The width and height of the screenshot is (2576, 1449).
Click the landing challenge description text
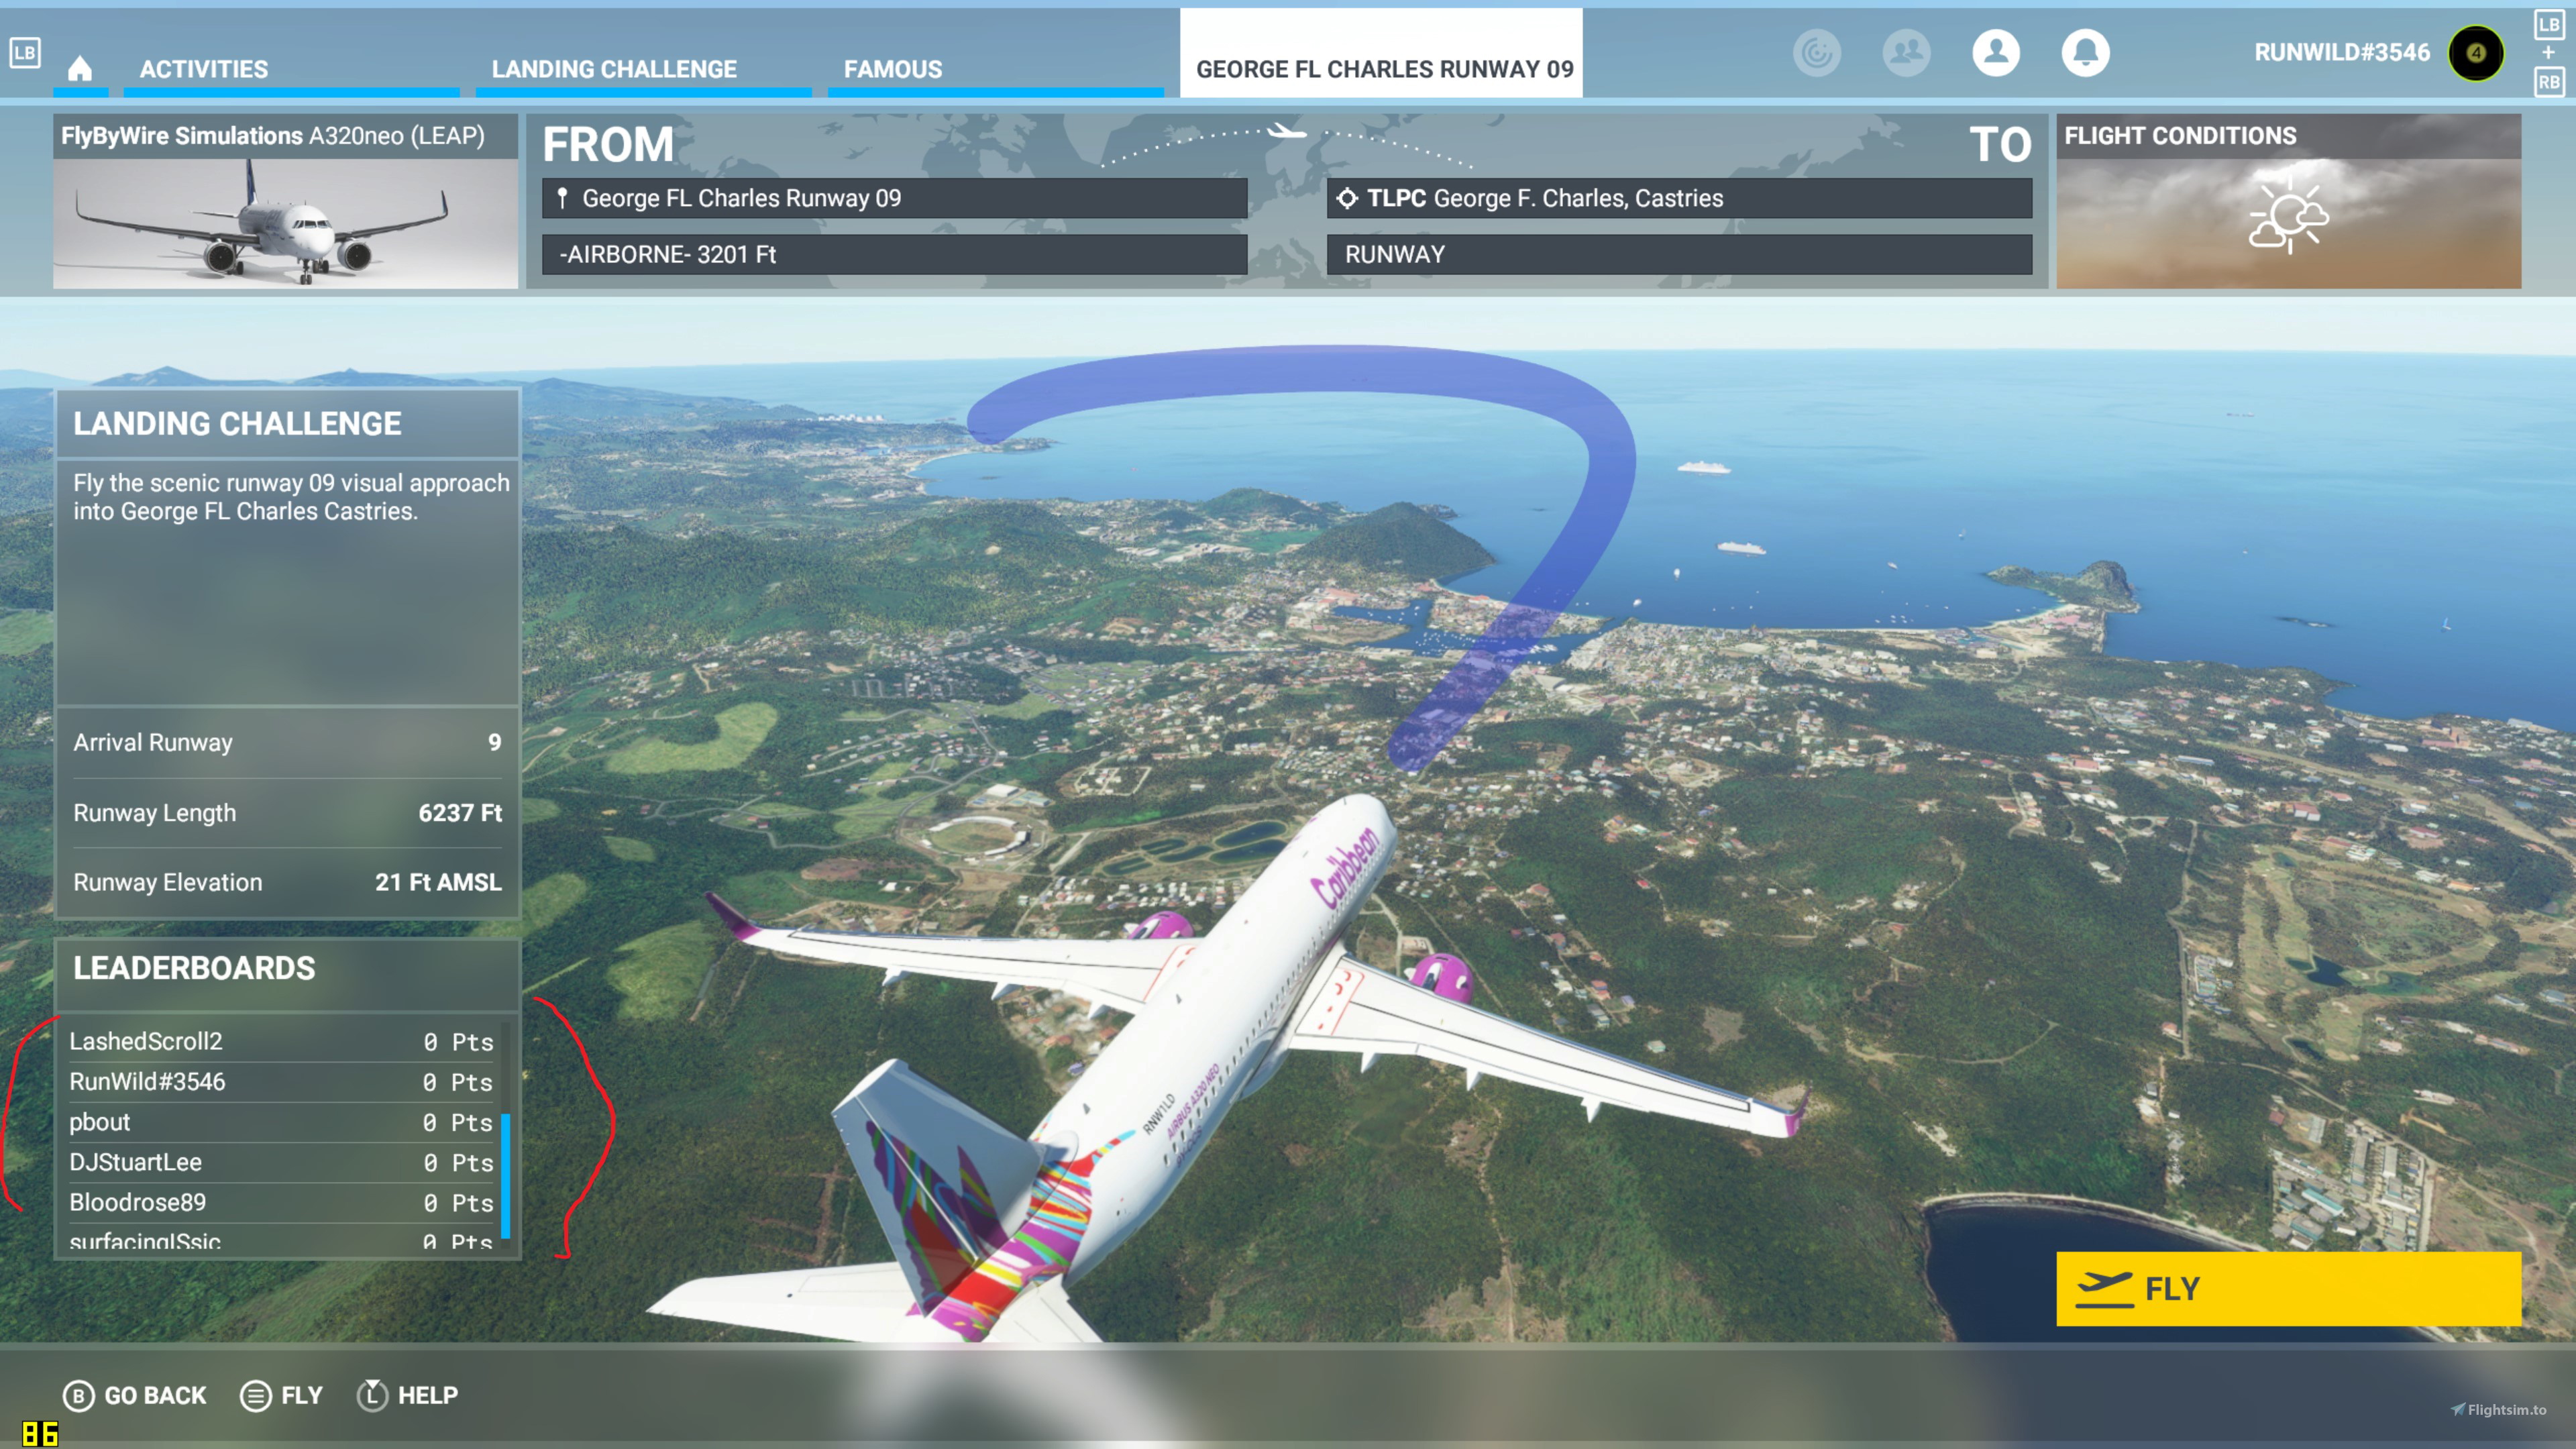click(291, 497)
